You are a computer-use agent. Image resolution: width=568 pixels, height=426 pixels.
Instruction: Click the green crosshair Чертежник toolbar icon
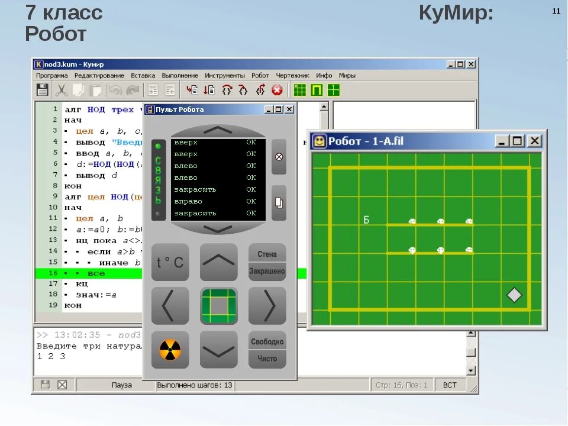(x=334, y=90)
